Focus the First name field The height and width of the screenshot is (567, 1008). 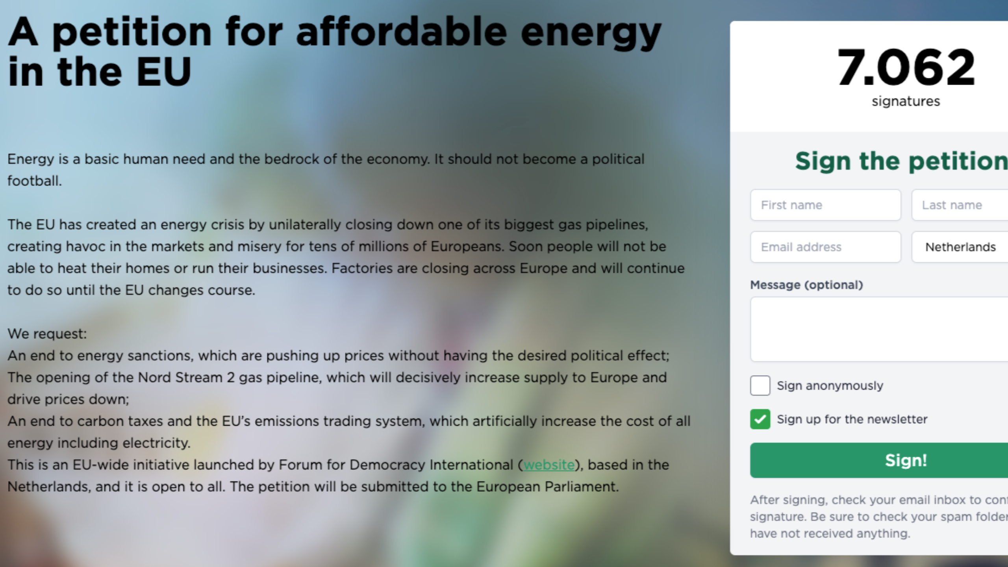[825, 205]
